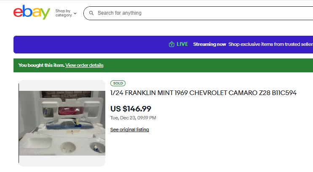
Task: Follow the See original listing link
Action: (x=129, y=130)
